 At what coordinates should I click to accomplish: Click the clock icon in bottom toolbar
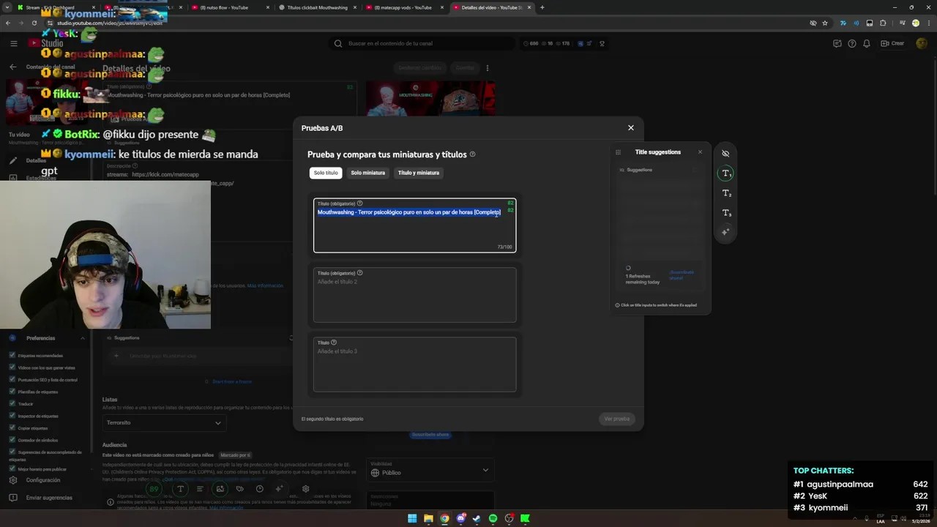(259, 489)
